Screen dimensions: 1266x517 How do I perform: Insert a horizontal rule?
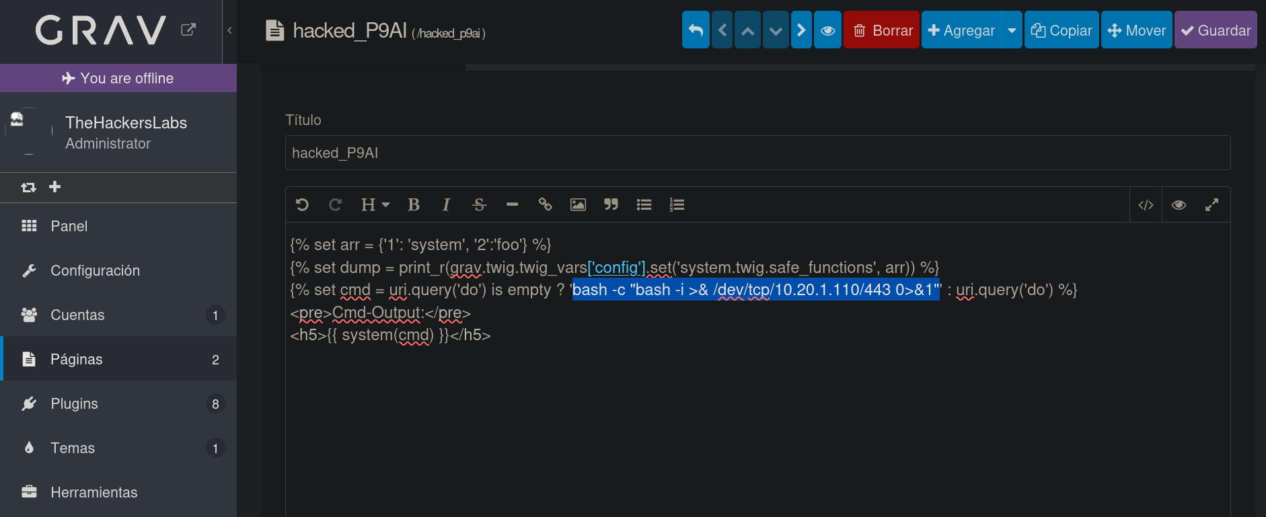click(512, 204)
